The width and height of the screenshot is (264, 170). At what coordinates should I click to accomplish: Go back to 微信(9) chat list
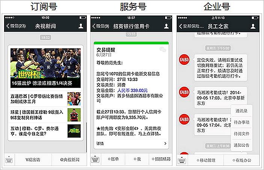101,26
